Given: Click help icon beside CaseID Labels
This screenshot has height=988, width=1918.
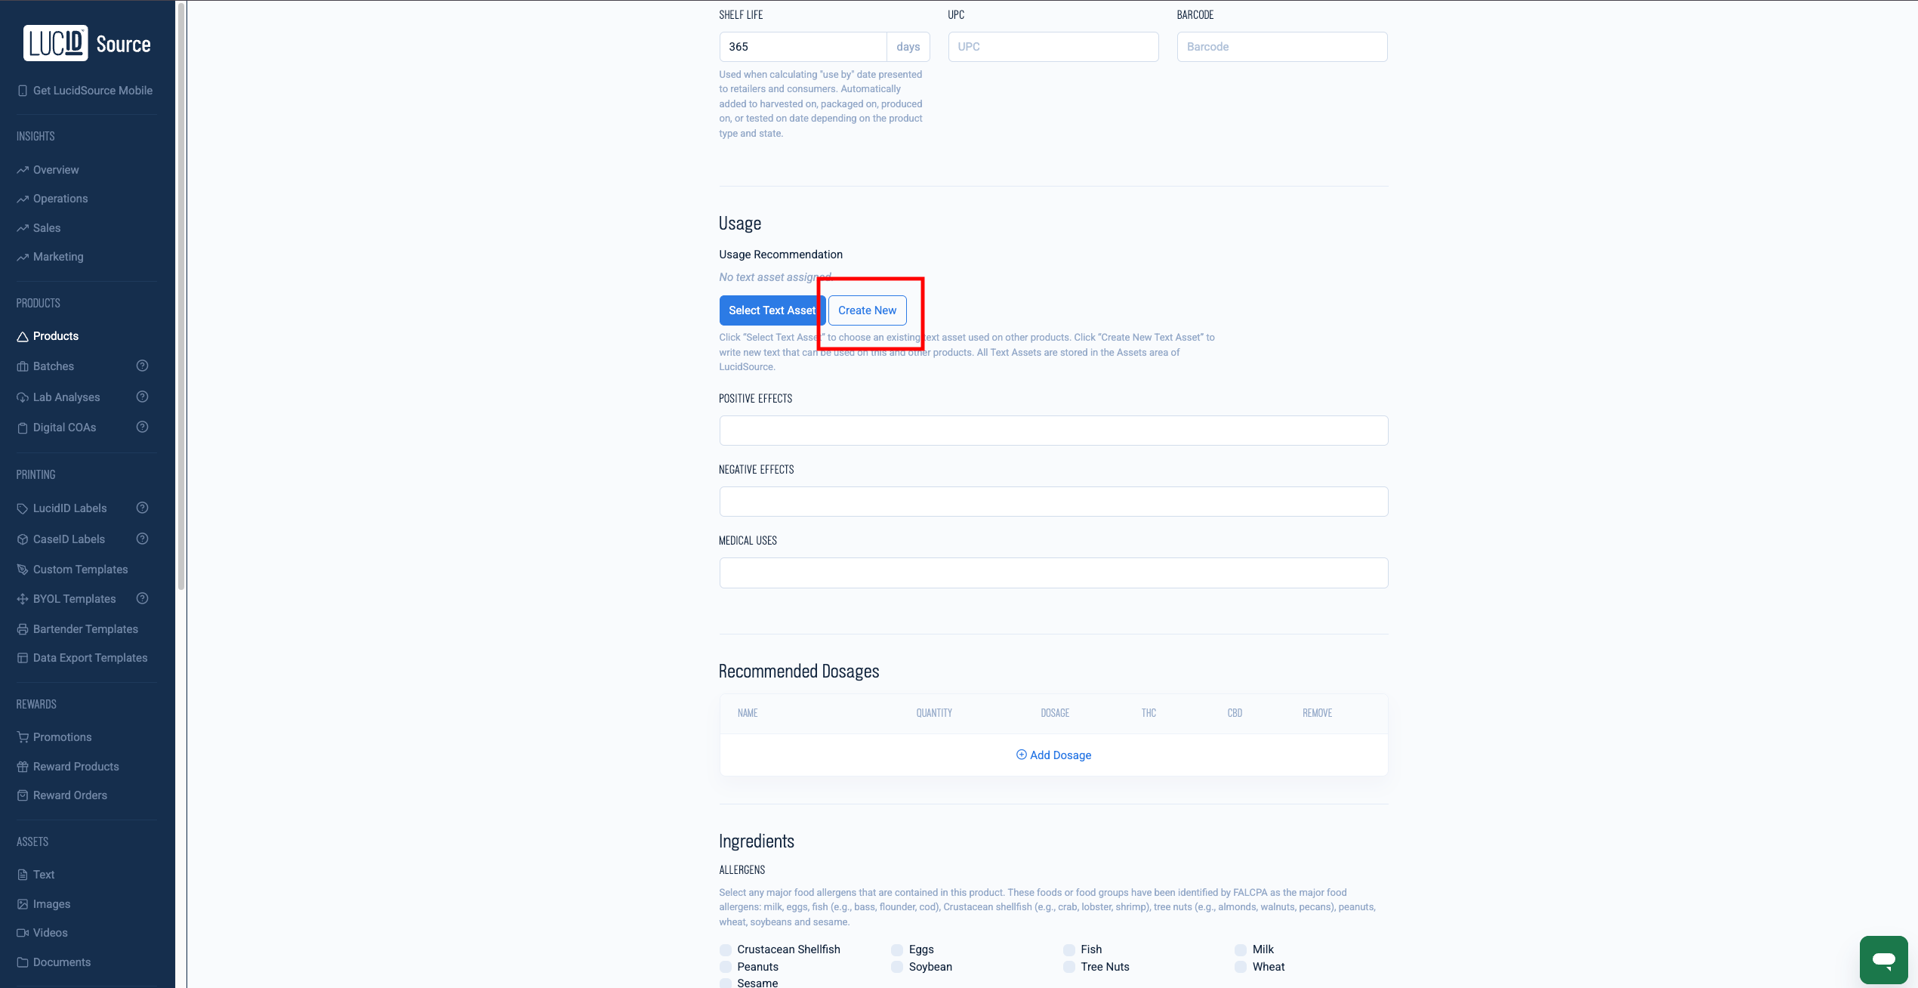Looking at the screenshot, I should [x=142, y=539].
